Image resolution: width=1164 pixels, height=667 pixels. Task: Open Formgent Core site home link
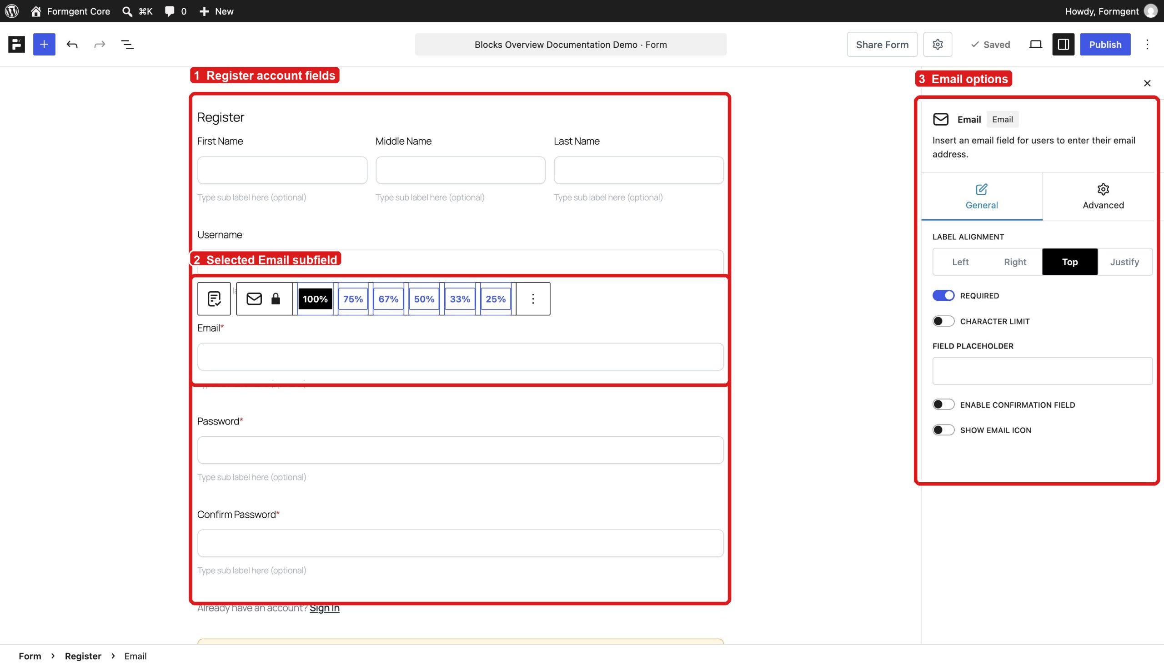pyautogui.click(x=70, y=11)
